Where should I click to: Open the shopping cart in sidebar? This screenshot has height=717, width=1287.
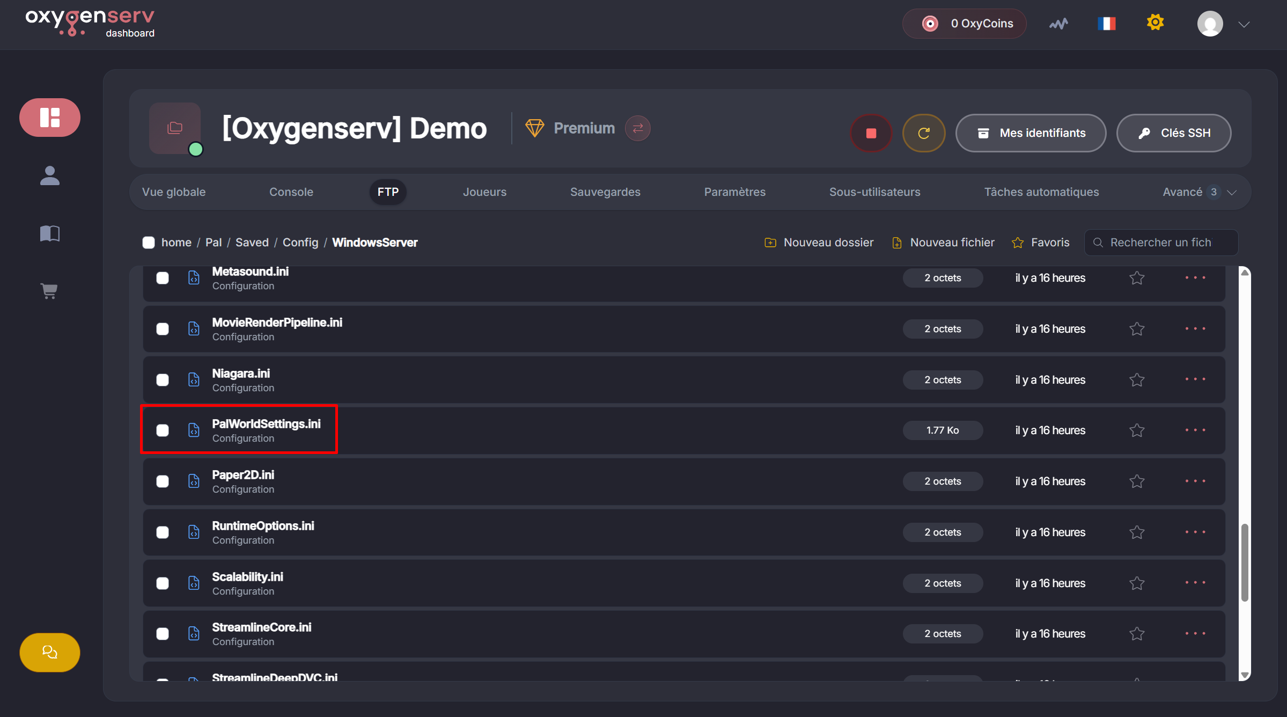click(49, 291)
